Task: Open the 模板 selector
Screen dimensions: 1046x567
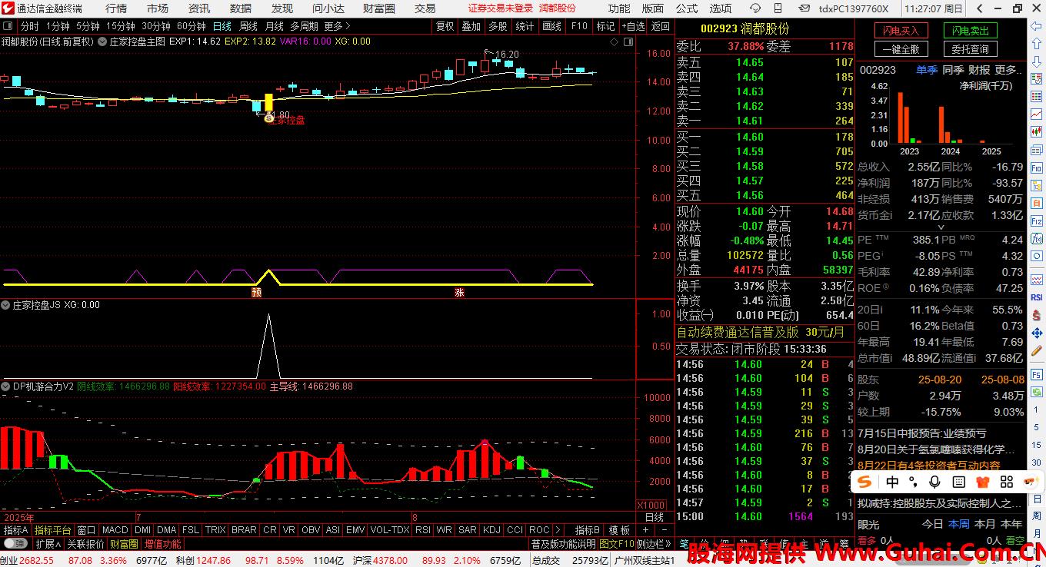Action: tap(619, 530)
